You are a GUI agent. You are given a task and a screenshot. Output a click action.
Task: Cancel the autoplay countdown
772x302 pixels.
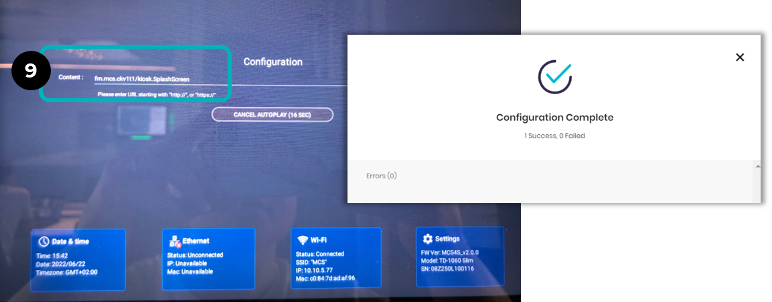click(273, 114)
